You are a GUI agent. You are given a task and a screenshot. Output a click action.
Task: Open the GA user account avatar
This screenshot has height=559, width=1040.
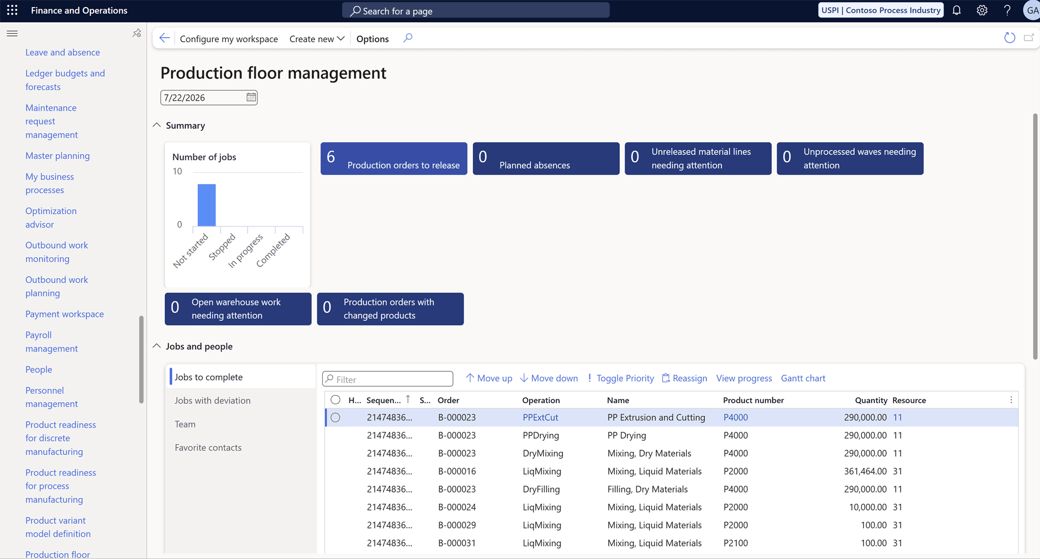[x=1031, y=10]
